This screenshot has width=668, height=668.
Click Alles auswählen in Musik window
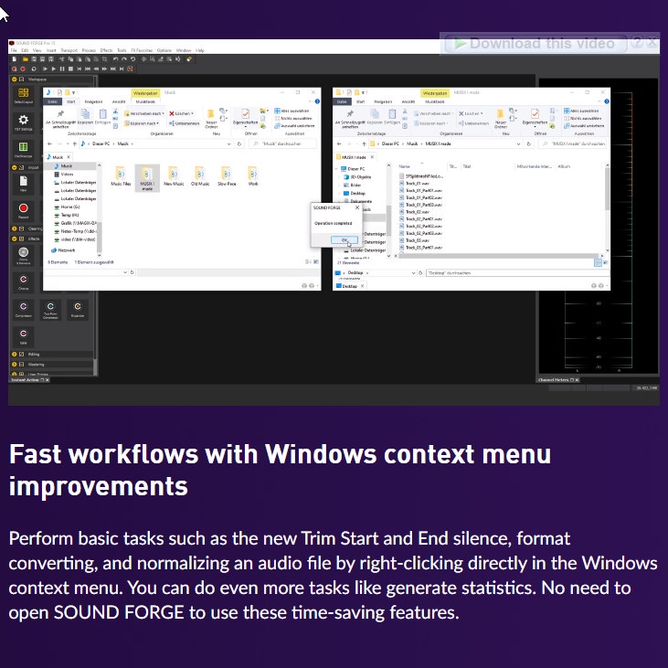coord(292,111)
